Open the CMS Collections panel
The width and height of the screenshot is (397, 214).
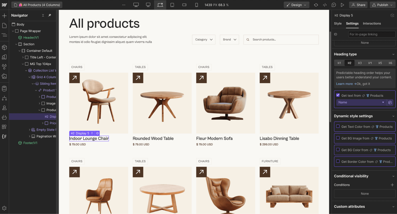point(4,88)
